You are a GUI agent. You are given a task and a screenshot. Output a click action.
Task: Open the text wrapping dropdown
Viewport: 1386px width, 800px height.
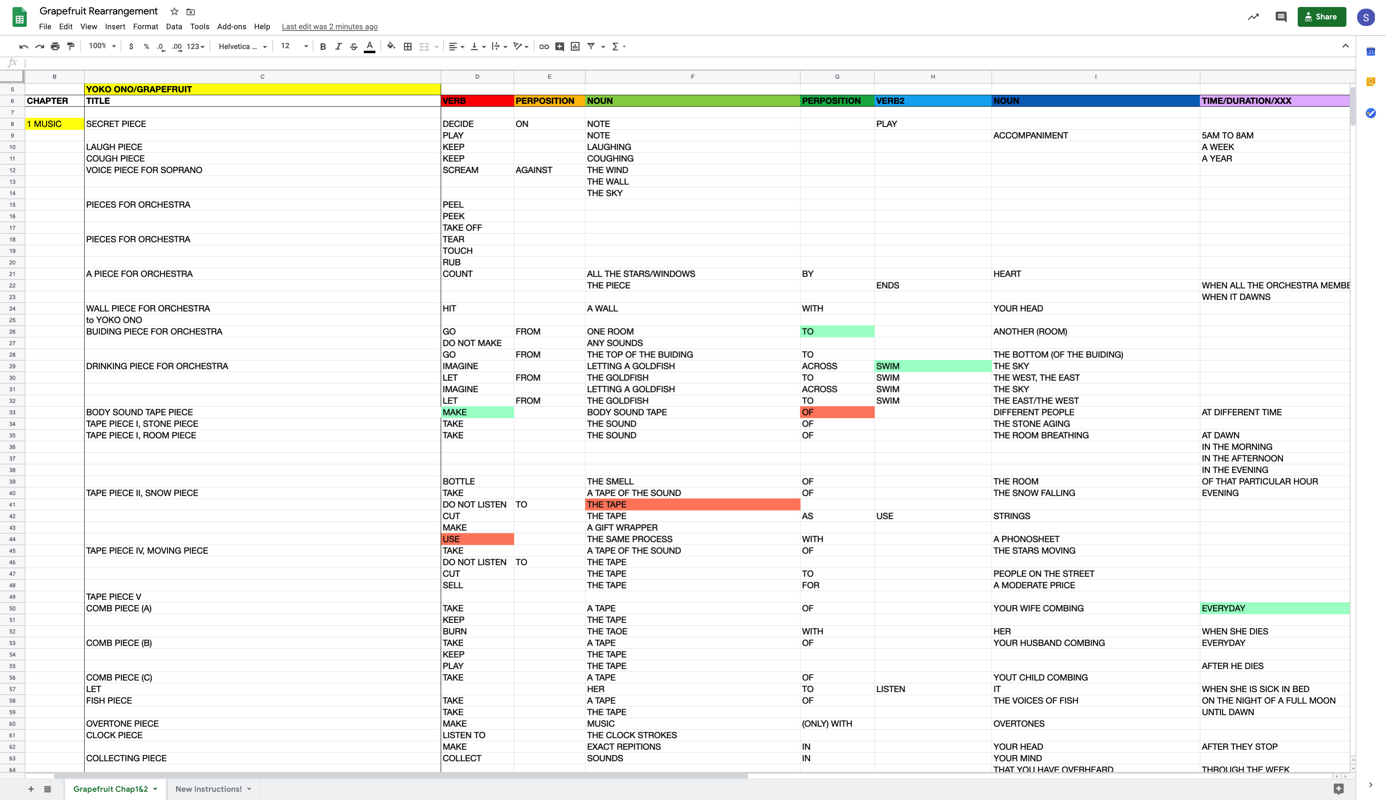[x=499, y=47]
